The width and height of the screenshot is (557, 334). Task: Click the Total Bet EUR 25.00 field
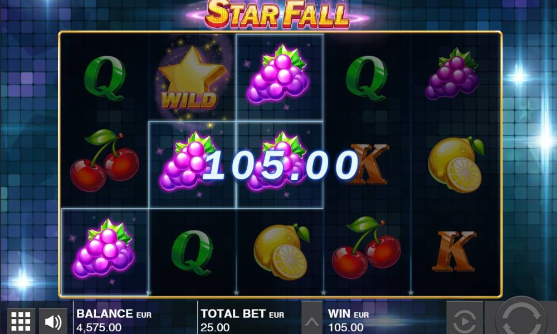pyautogui.click(x=242, y=320)
